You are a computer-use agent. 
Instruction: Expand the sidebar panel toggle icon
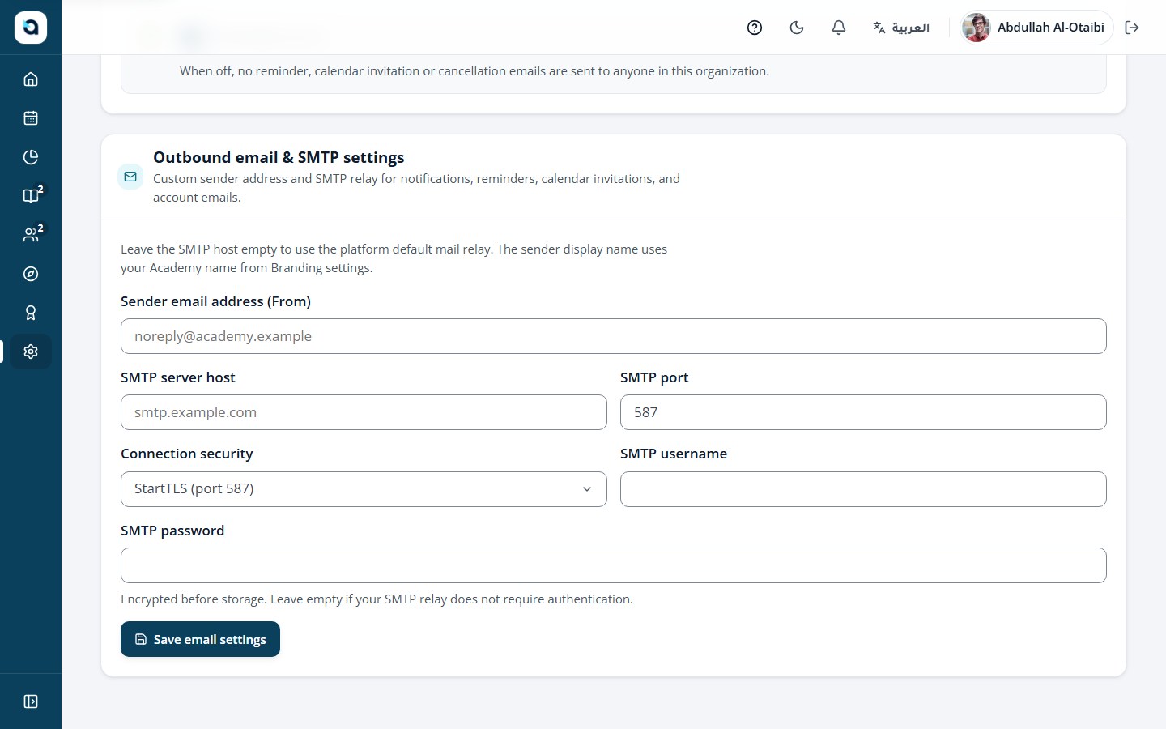(31, 701)
